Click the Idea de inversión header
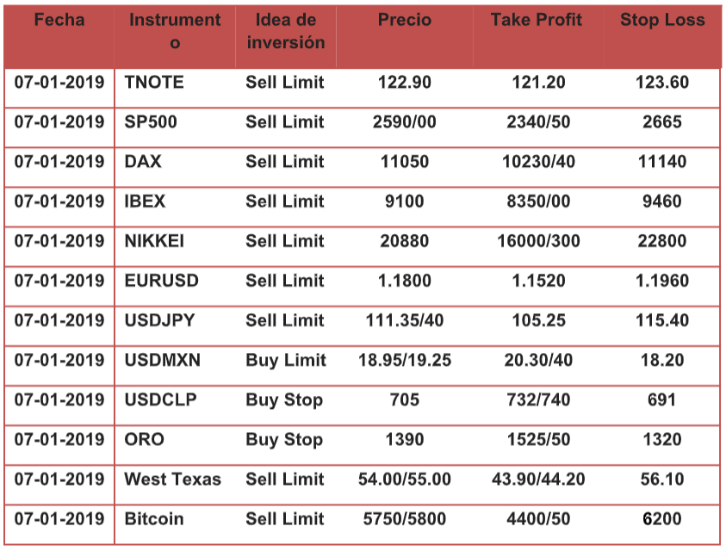 tap(285, 31)
